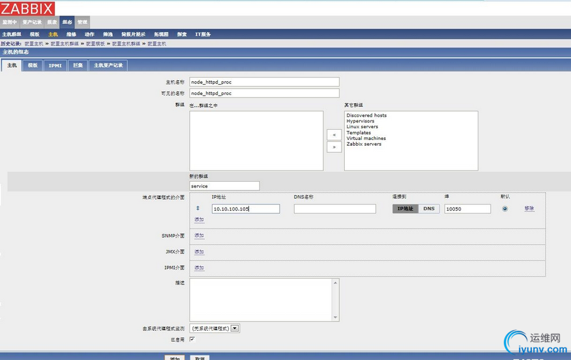Image resolution: width=571 pixels, height=360 pixels.
Task: Open the 報表 (Reports) main menu
Action: coord(52,22)
